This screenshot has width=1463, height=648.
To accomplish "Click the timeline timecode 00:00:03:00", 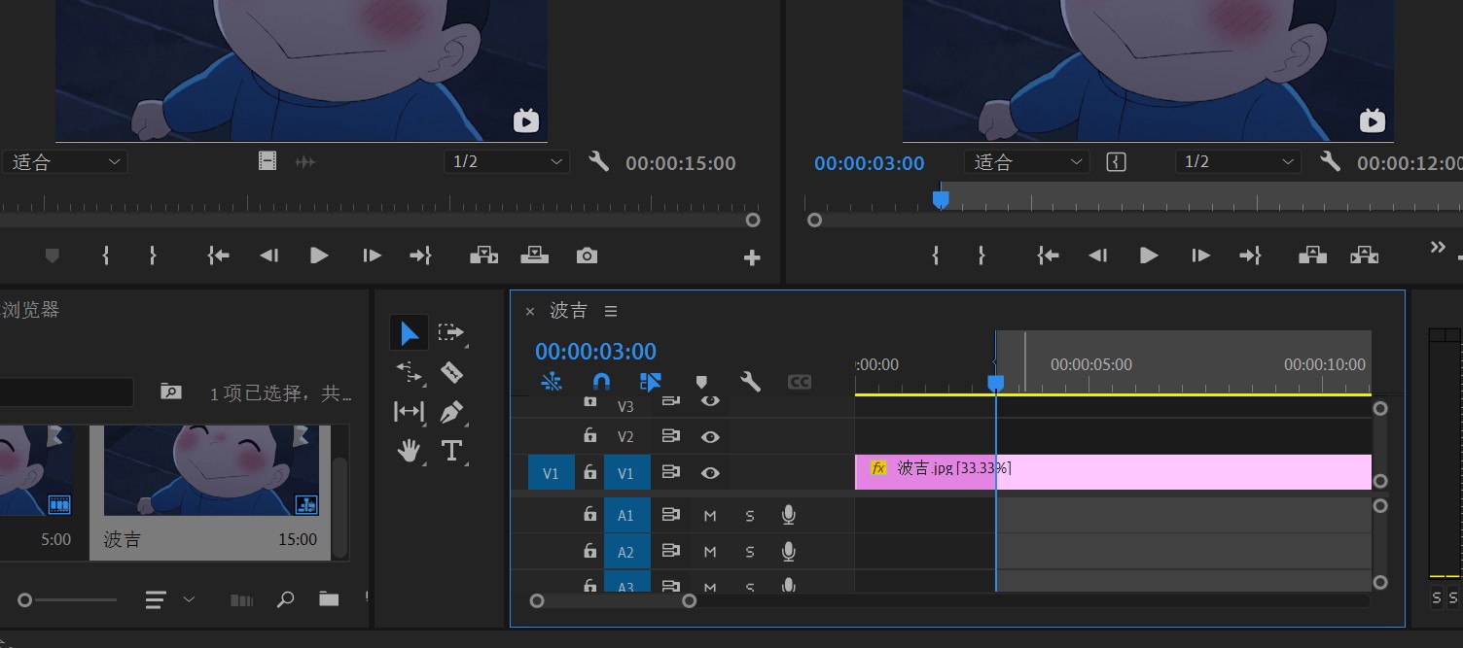I will pyautogui.click(x=595, y=352).
